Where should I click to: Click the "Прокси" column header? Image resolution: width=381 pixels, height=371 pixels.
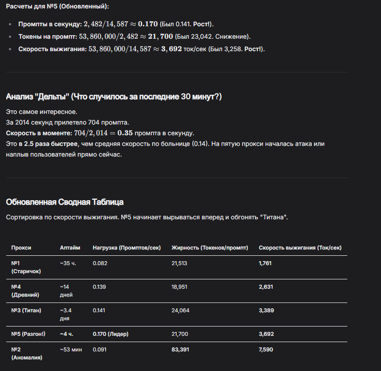pos(21,248)
